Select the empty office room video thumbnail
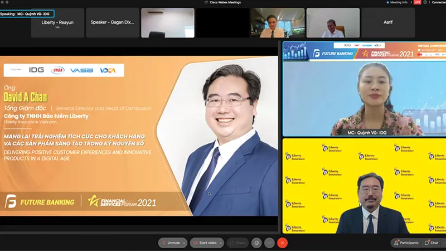446x251 pixels. click(168, 23)
